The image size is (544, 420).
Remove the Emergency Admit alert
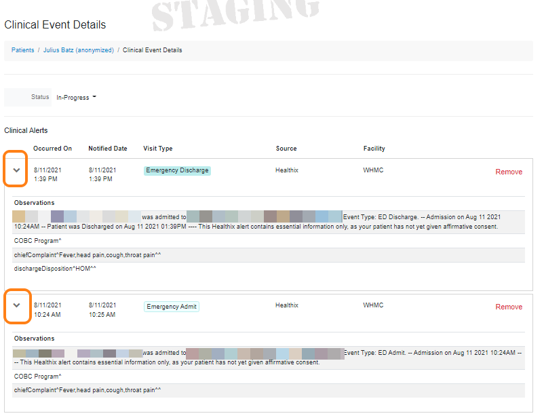point(508,307)
